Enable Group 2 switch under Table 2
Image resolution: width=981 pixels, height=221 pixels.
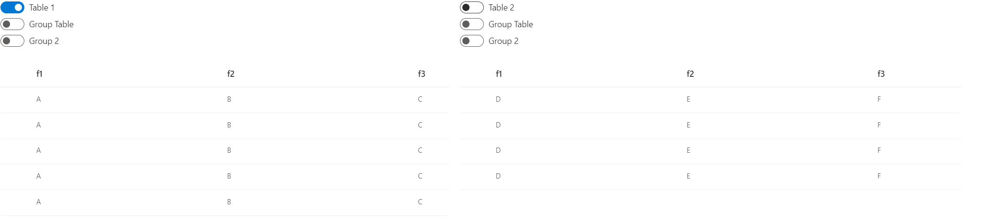click(x=471, y=41)
